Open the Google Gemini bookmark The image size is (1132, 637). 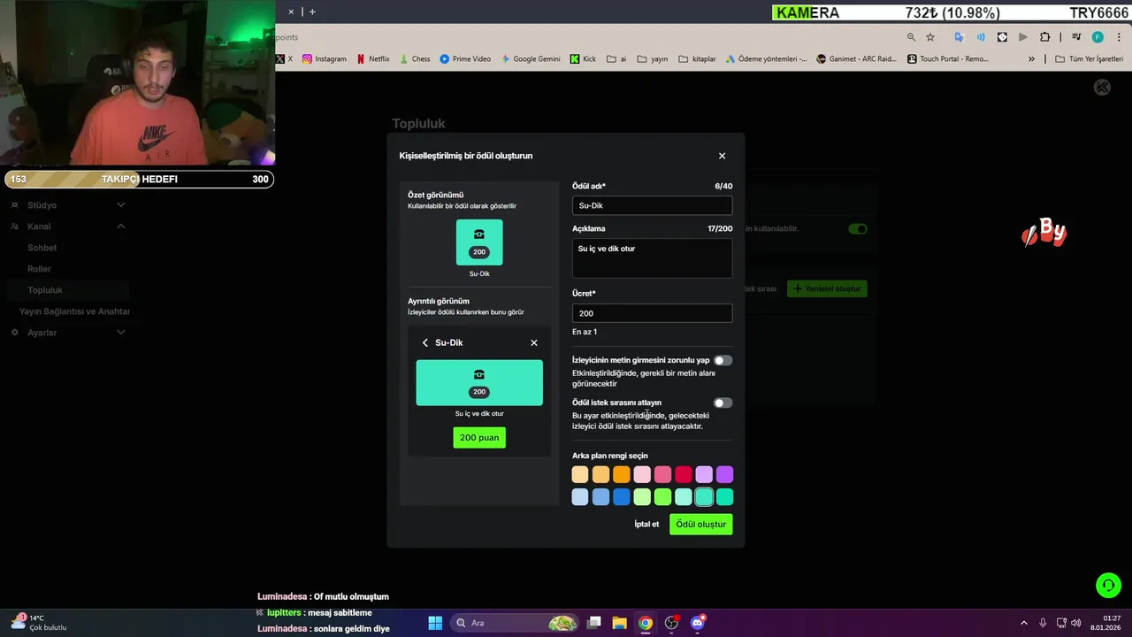531,59
